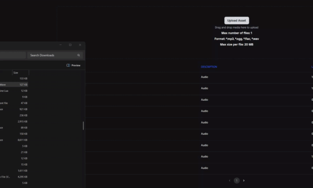This screenshot has width=313, height=188.
Task: Click the Upload Asset button
Action: click(236, 20)
